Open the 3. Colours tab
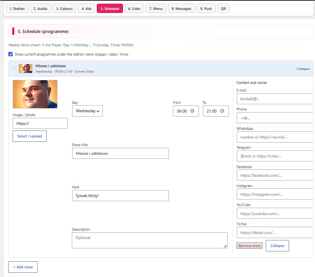Viewport: 315px width, 277px height. pyautogui.click(x=64, y=9)
